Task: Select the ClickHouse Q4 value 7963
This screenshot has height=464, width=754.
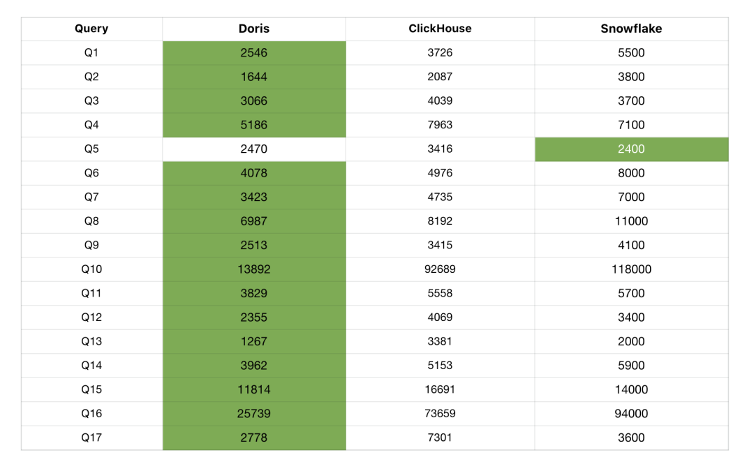Action: tap(440, 125)
